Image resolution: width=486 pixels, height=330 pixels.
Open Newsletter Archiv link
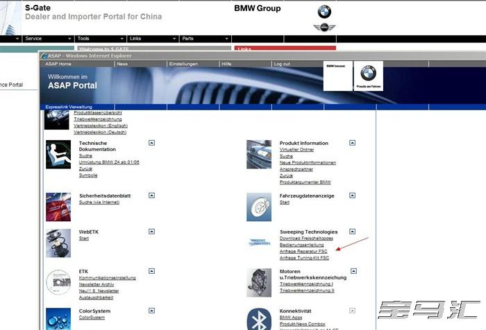pyautogui.click(x=97, y=284)
